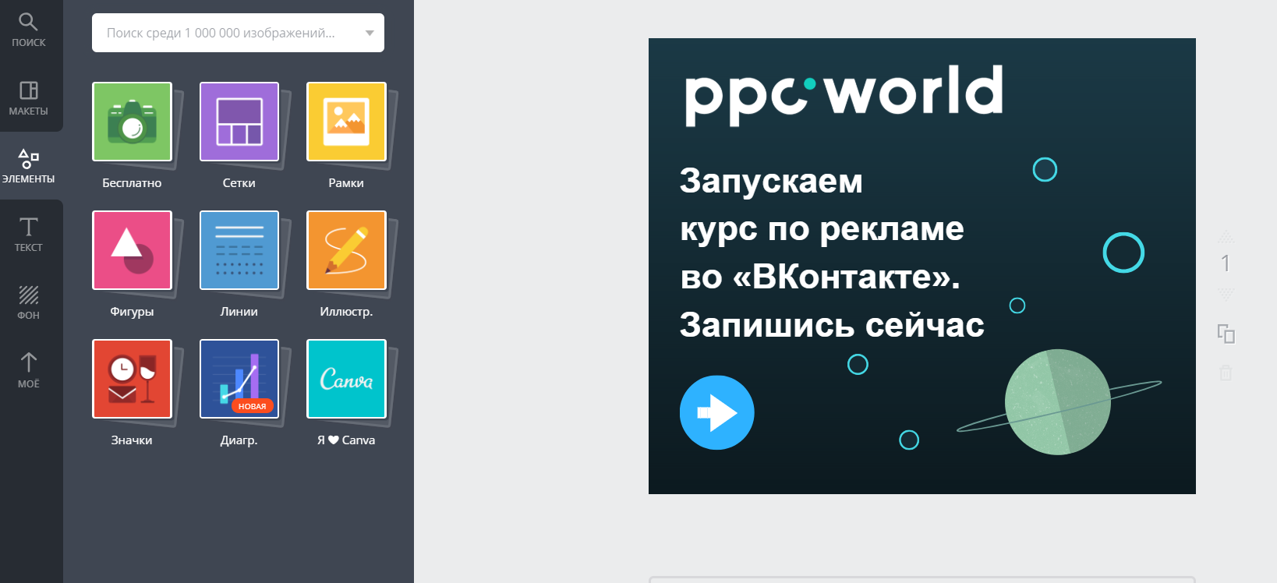This screenshot has height=583, width=1277.
Task: Open the Я ♥ Canva category
Action: 346,380
